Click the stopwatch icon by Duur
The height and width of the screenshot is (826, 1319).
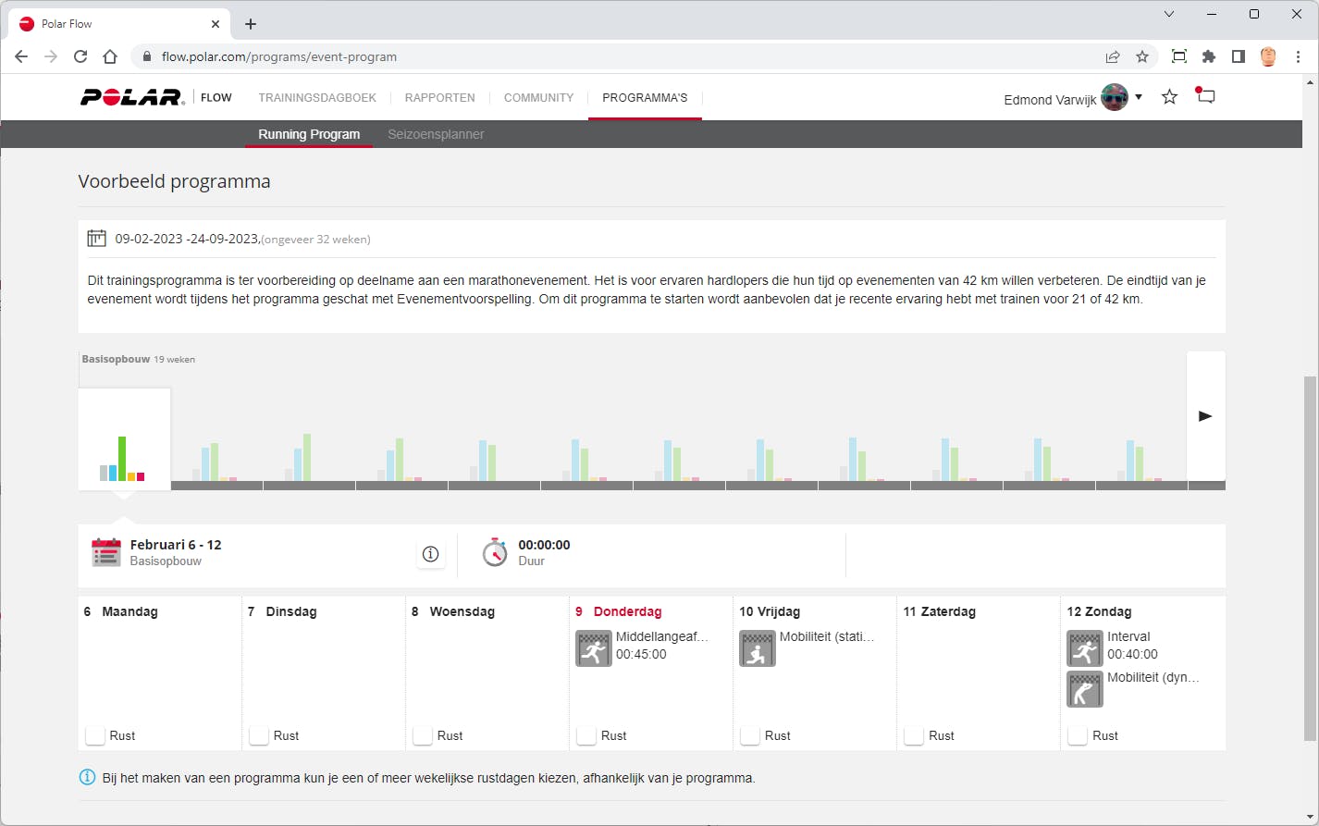[495, 552]
